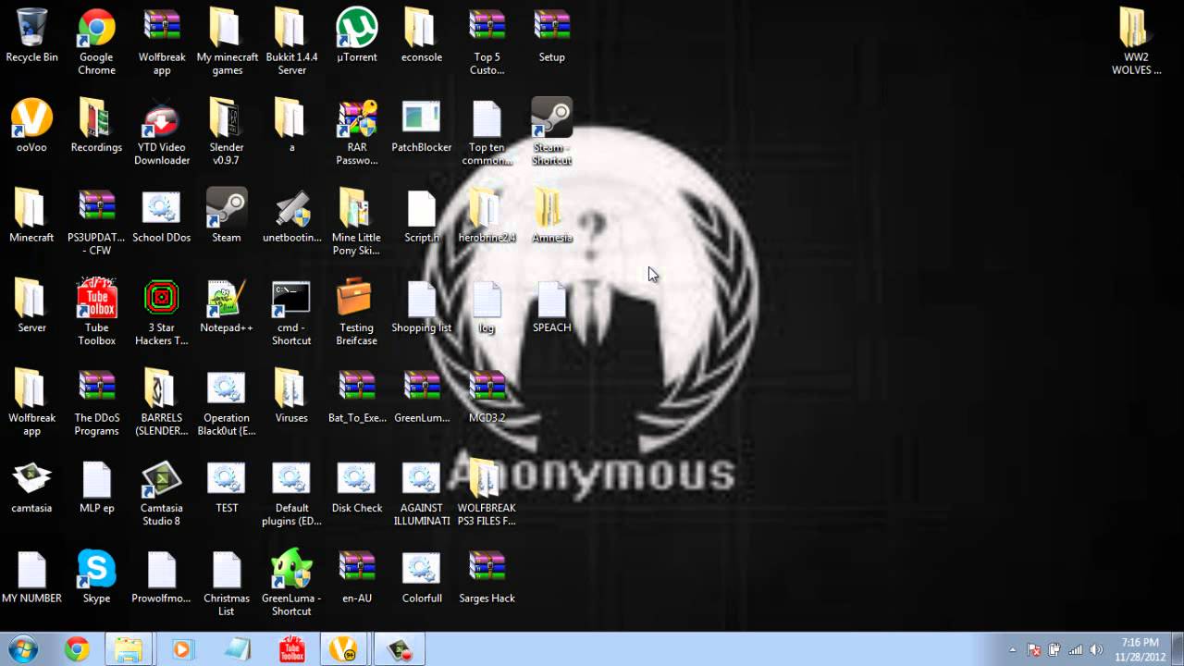Image resolution: width=1184 pixels, height=666 pixels.
Task: Select the econsole folder
Action: click(422, 36)
